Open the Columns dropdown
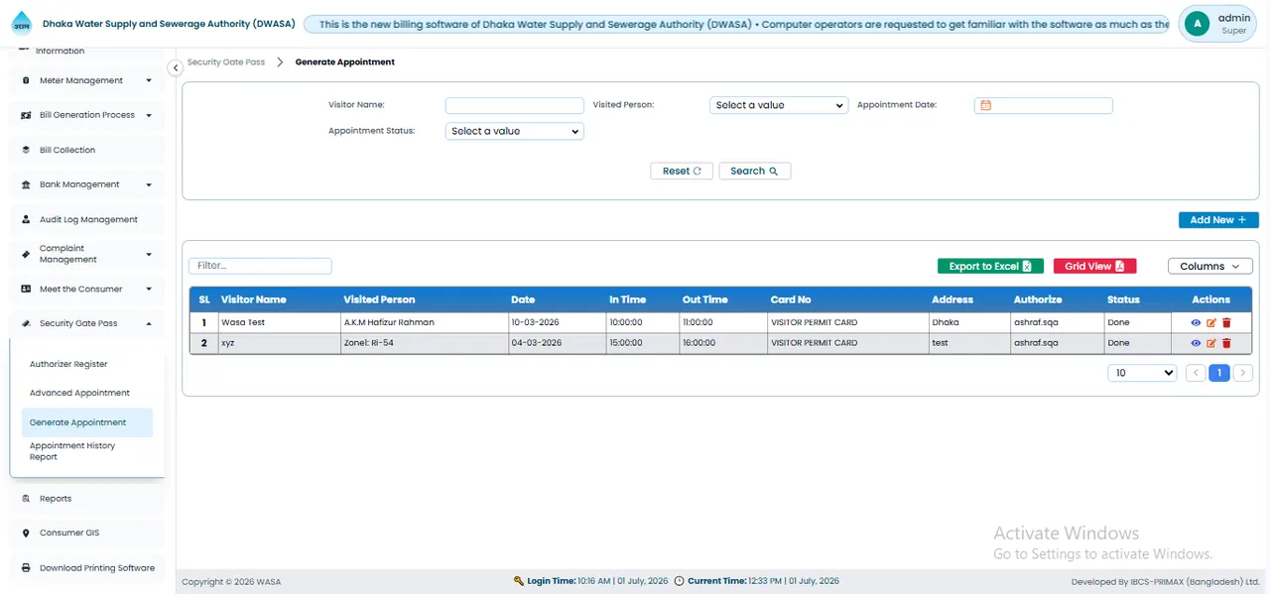Image resolution: width=1270 pixels, height=594 pixels. [x=1210, y=266]
